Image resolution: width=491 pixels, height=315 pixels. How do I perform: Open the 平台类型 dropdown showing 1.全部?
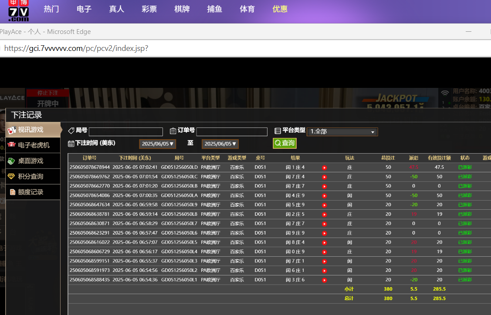[342, 132]
